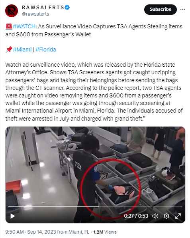Click the blue verified badge icon
This screenshot has height=238, width=190.
tap(67, 7)
